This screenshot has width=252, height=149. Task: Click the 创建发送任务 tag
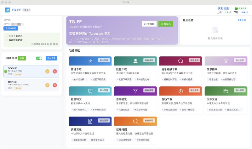pos(215,110)
